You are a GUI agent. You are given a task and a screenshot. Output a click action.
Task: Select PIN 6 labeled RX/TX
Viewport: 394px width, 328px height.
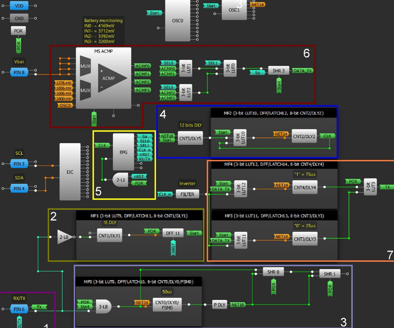point(19,309)
